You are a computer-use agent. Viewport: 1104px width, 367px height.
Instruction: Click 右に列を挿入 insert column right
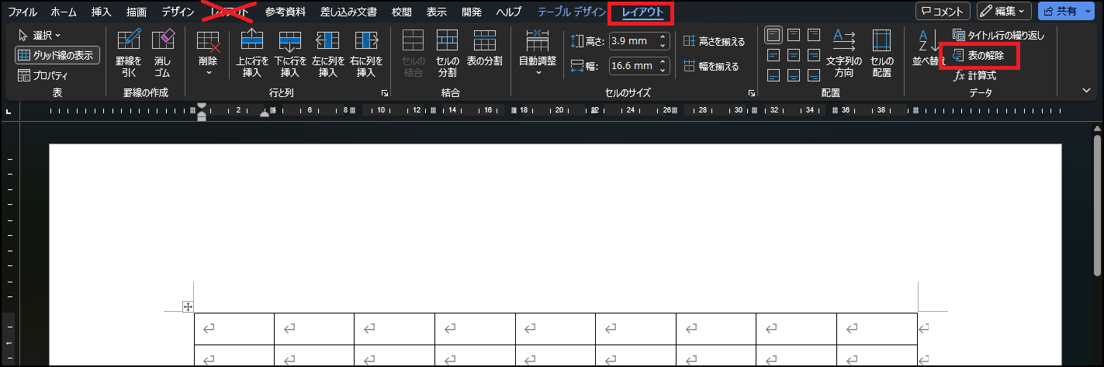click(x=366, y=54)
